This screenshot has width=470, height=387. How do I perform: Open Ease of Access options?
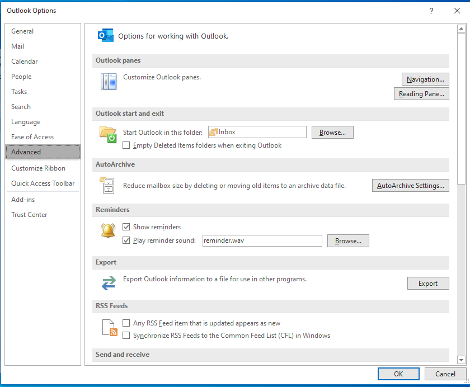(x=43, y=137)
